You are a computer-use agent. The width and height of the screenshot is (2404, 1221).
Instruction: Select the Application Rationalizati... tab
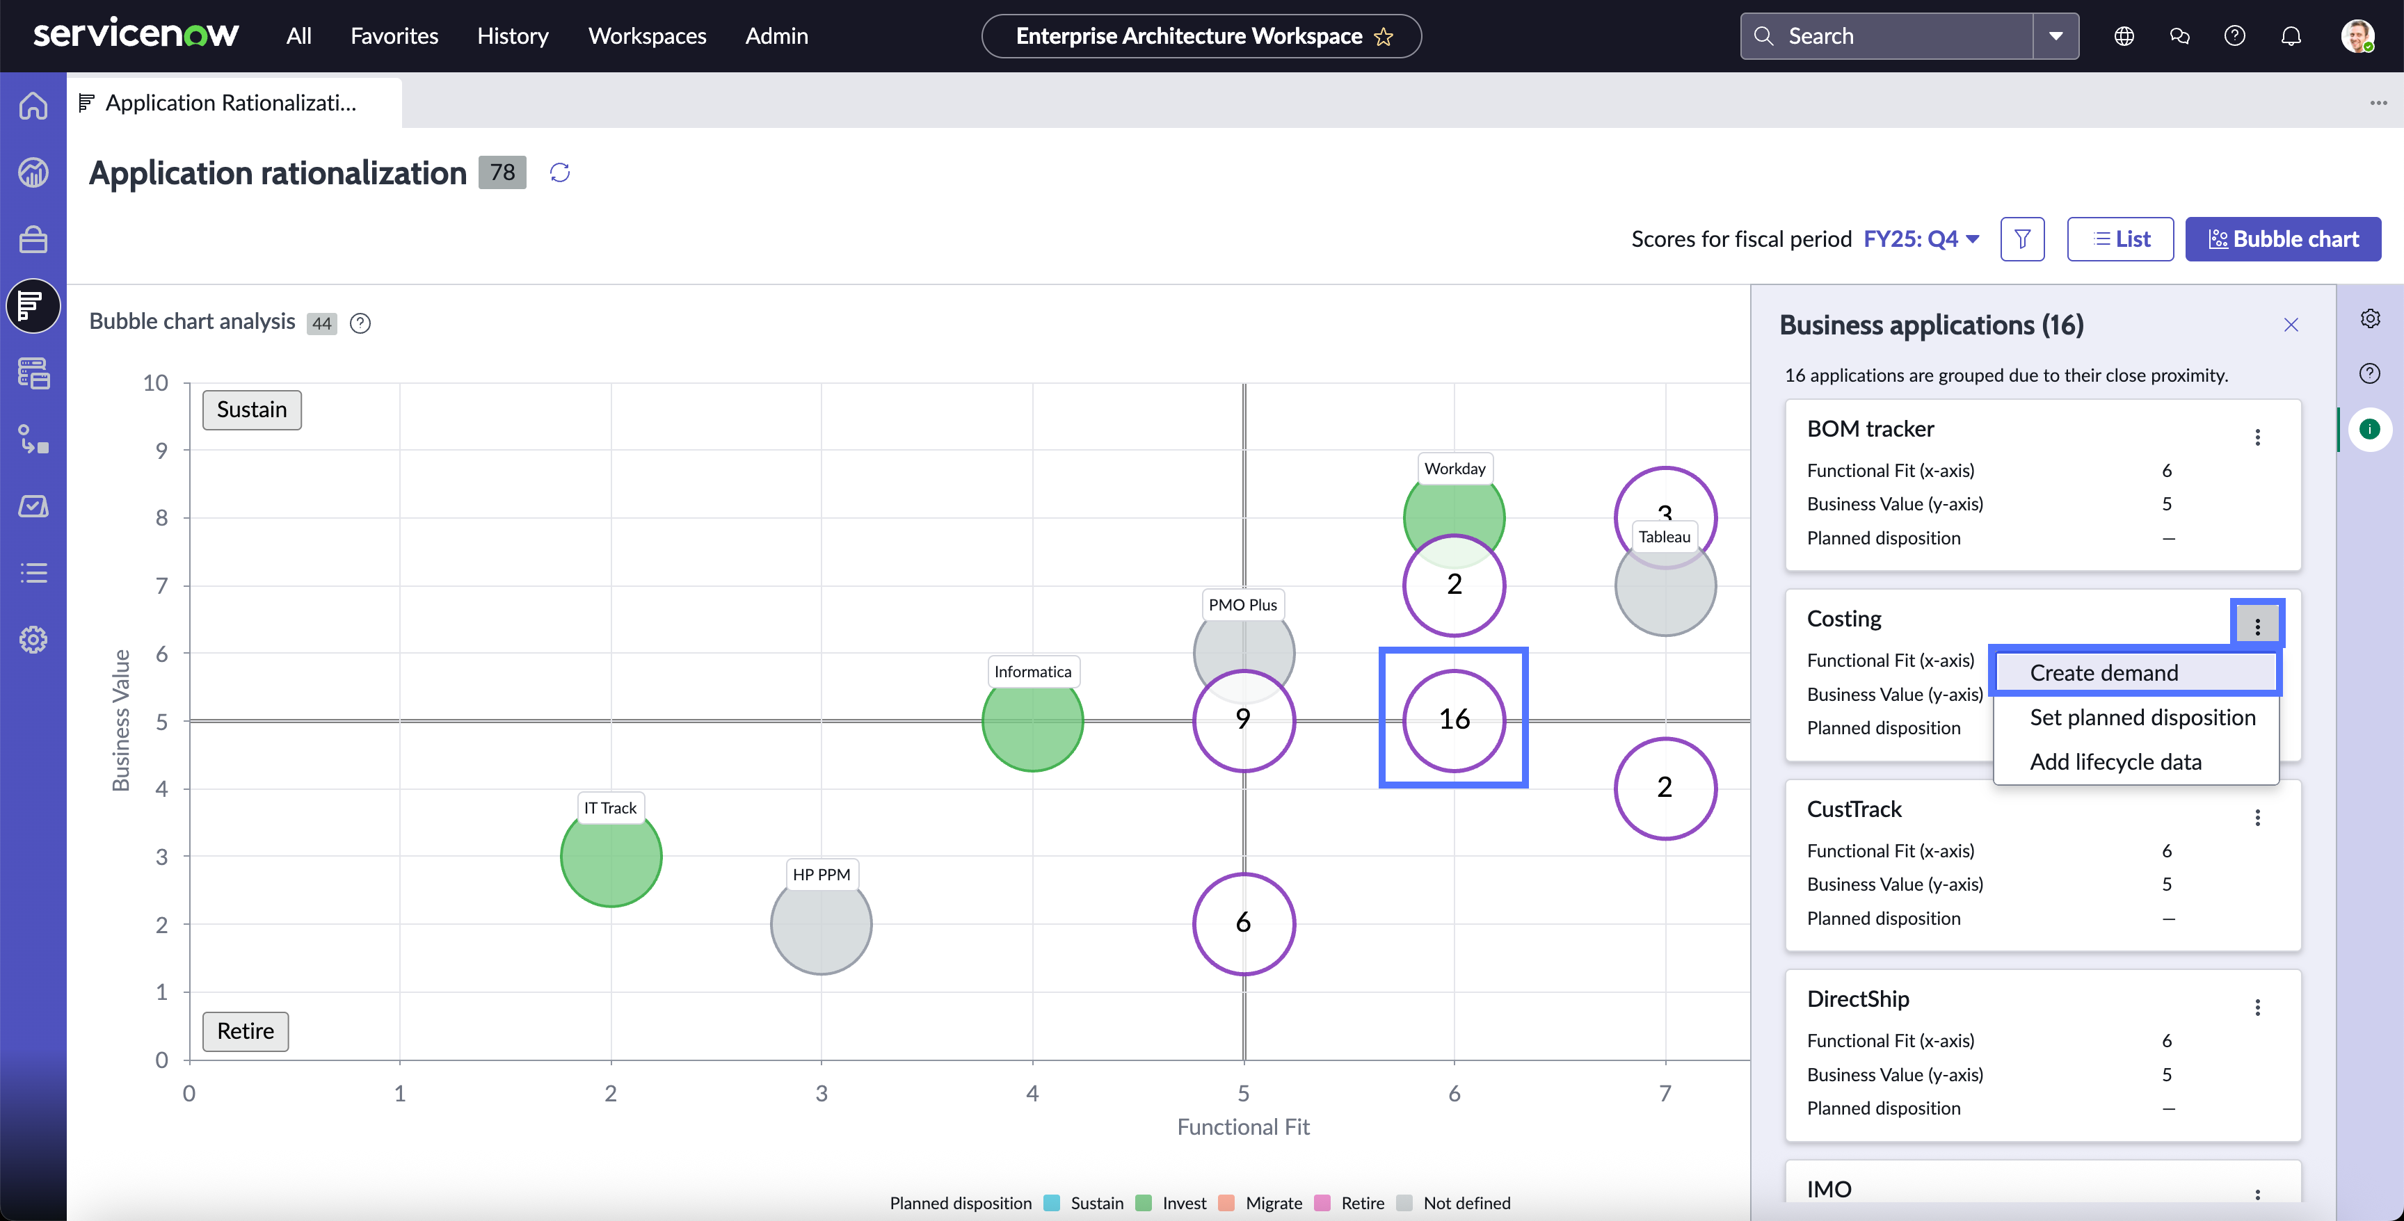233,103
